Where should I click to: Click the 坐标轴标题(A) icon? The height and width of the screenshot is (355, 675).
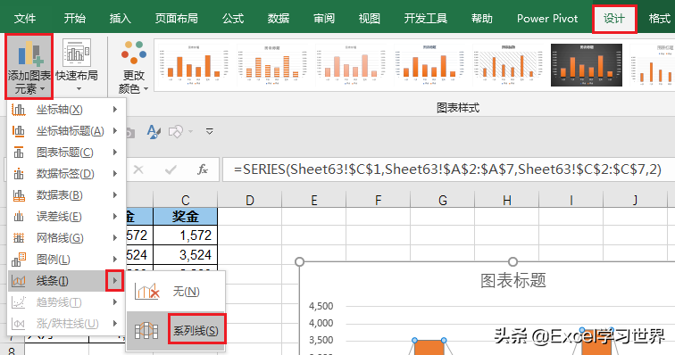tap(19, 131)
